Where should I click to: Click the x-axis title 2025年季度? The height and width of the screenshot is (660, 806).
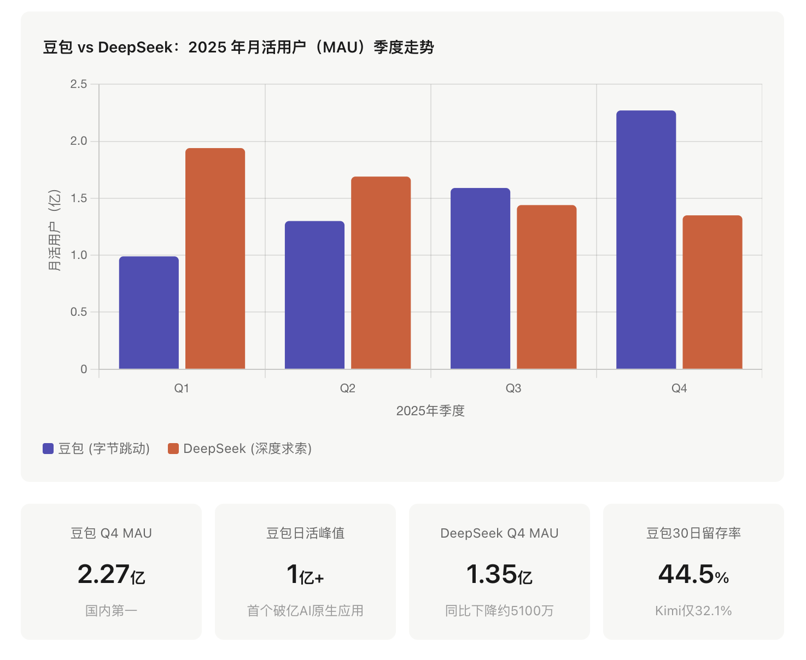(430, 411)
